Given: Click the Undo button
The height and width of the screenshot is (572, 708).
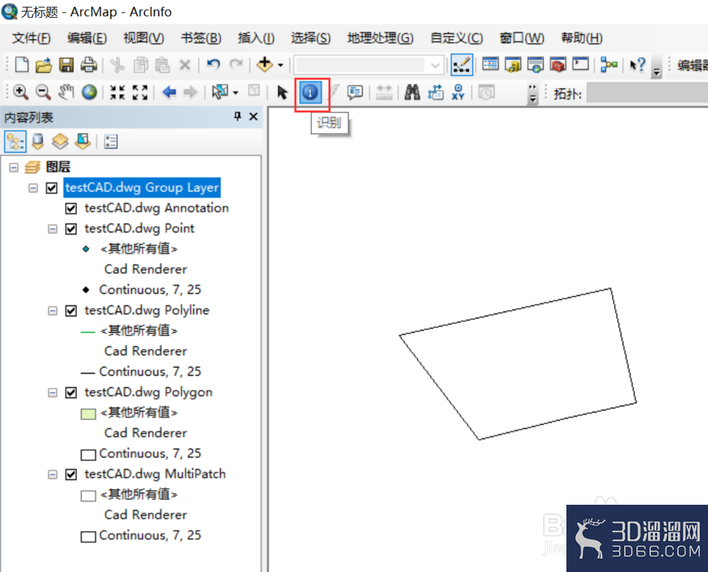Looking at the screenshot, I should [x=212, y=64].
